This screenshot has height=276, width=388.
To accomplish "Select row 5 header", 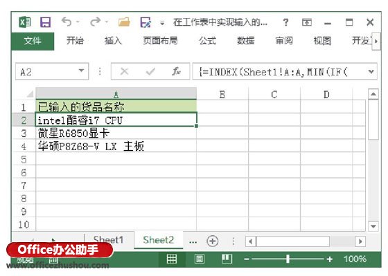I will pos(24,159).
